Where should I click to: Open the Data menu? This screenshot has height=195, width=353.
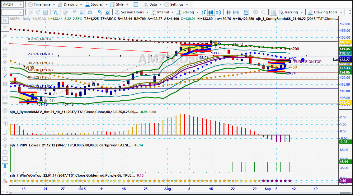coord(150,4)
